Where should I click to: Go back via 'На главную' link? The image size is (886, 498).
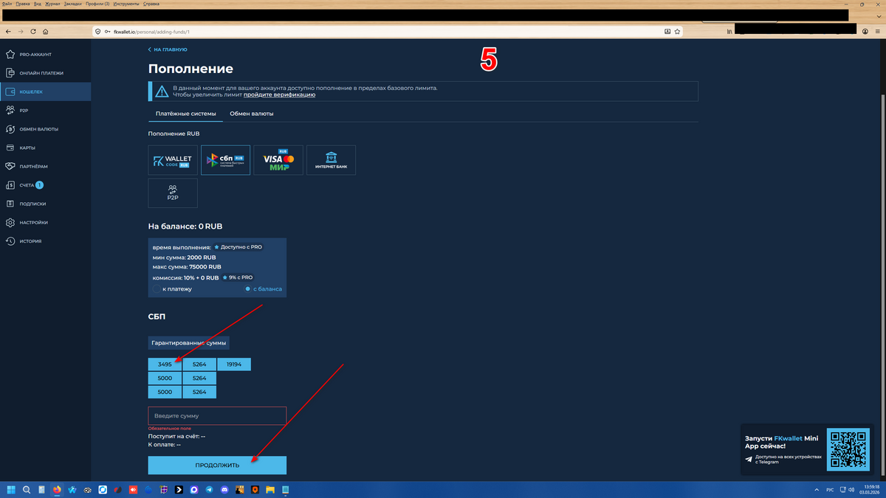tap(168, 49)
